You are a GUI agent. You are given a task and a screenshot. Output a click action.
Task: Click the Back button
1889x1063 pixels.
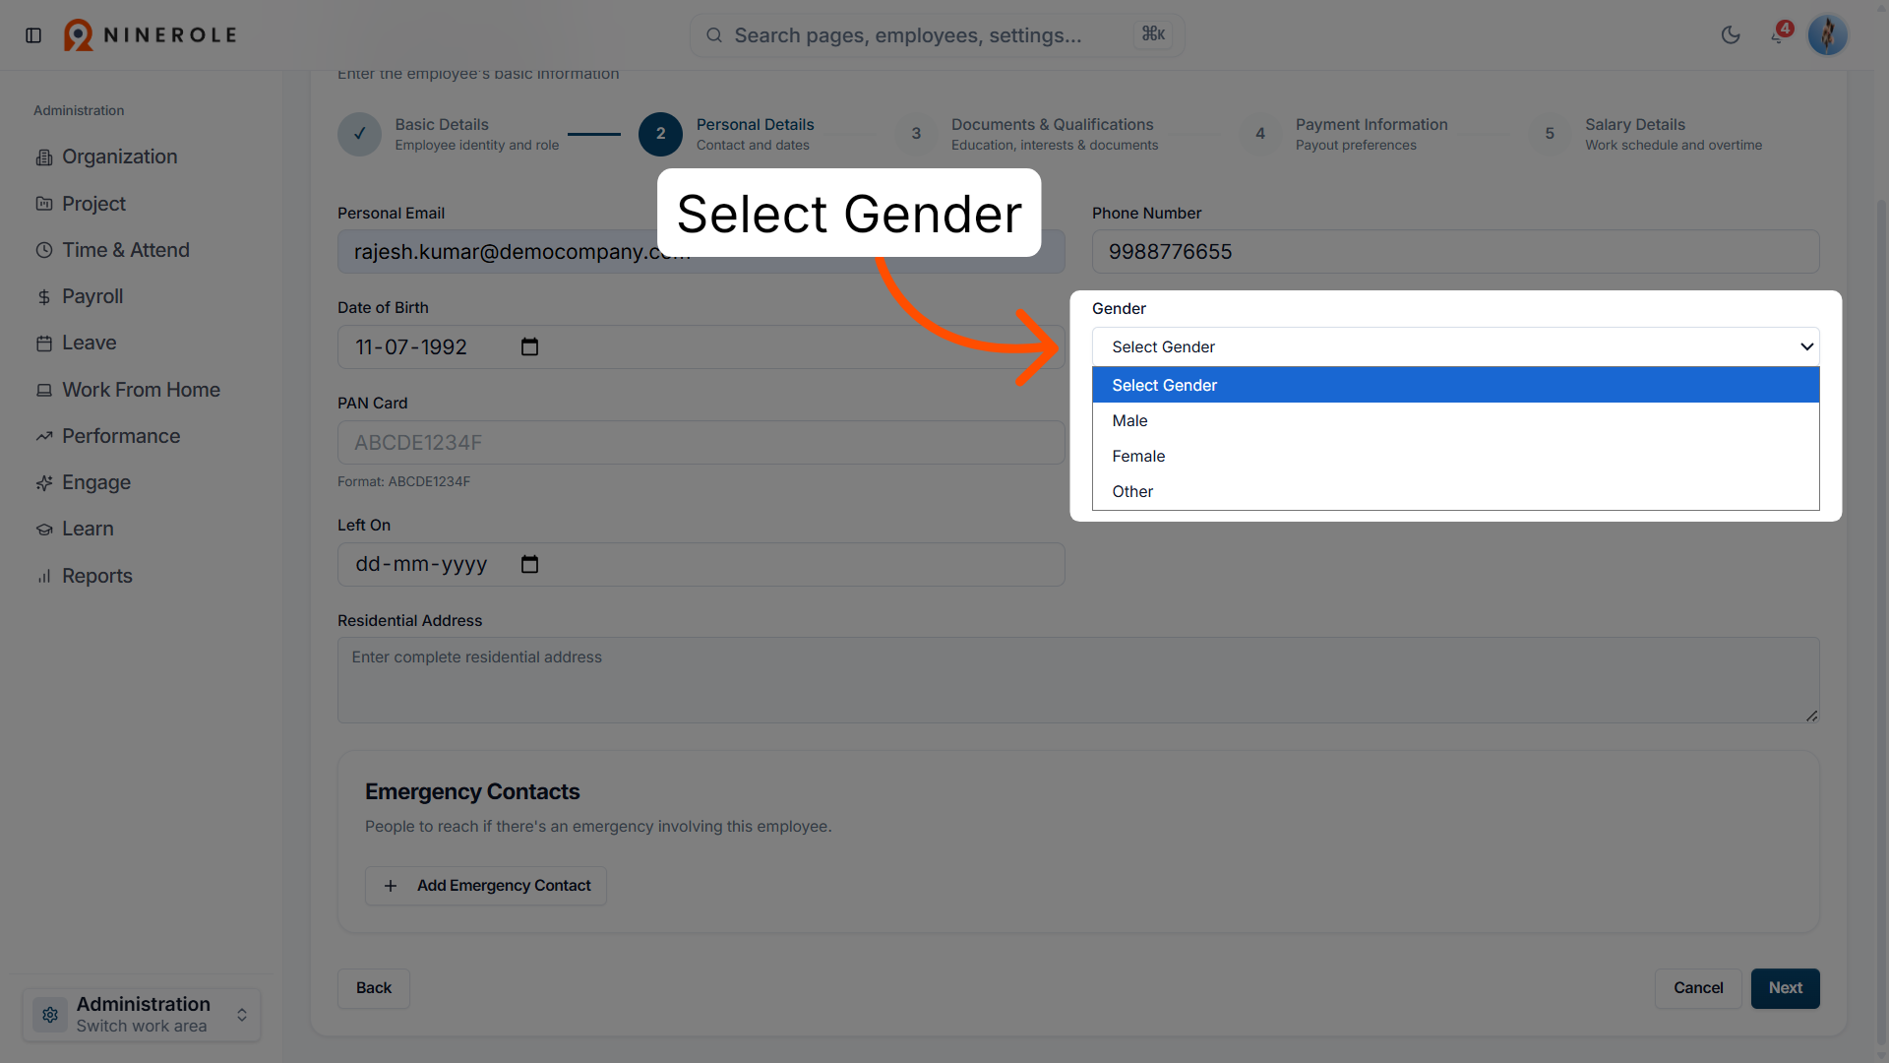point(374,988)
